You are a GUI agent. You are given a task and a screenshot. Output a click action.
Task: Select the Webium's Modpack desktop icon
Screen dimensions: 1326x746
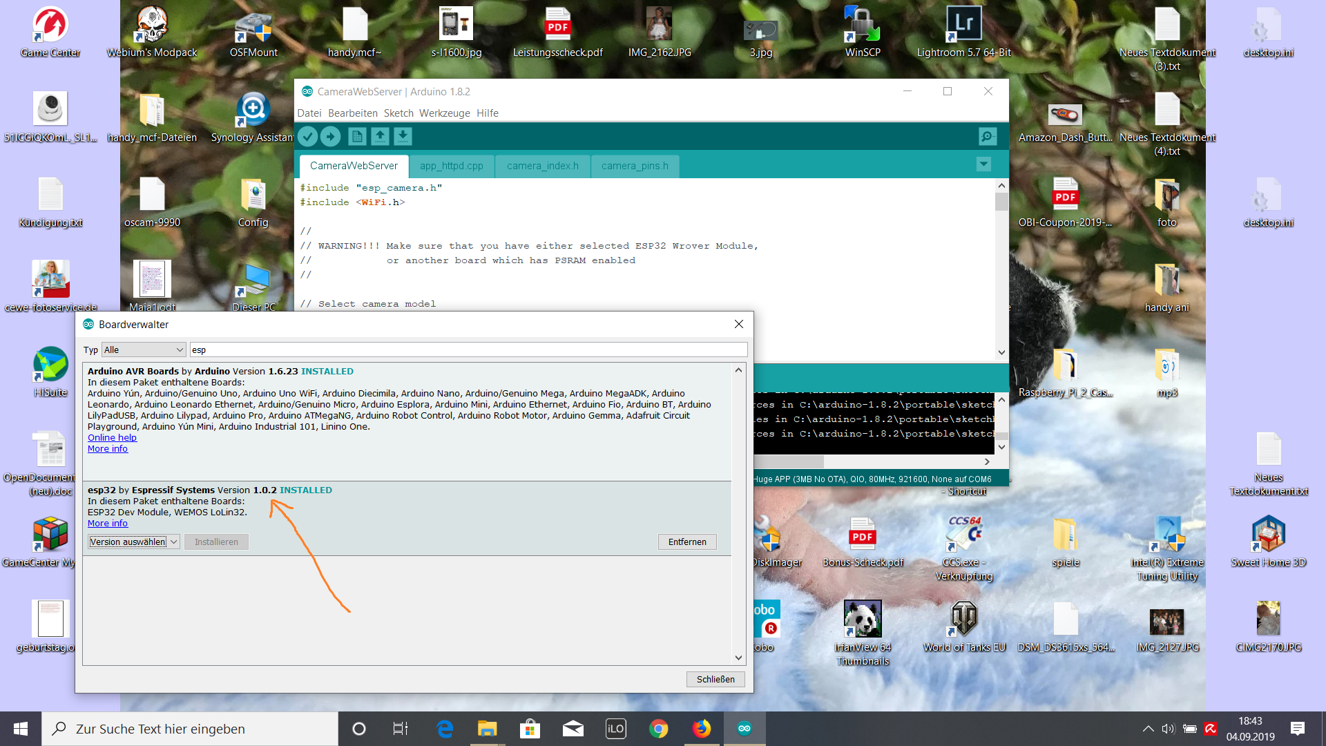click(152, 32)
